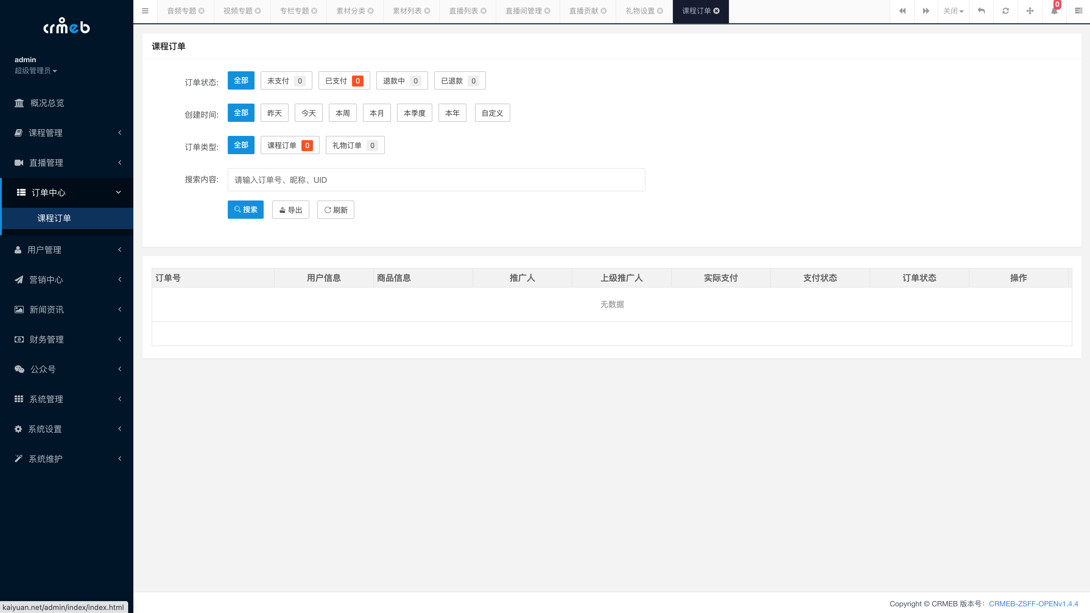Viewport: 1090px width, 613px height.
Task: Open the 超级管理员 account dropdown
Action: coord(36,71)
